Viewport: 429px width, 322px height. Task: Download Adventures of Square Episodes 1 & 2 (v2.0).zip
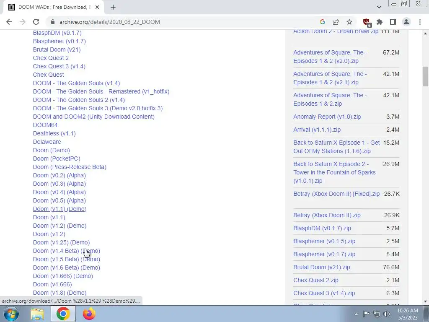click(x=330, y=57)
